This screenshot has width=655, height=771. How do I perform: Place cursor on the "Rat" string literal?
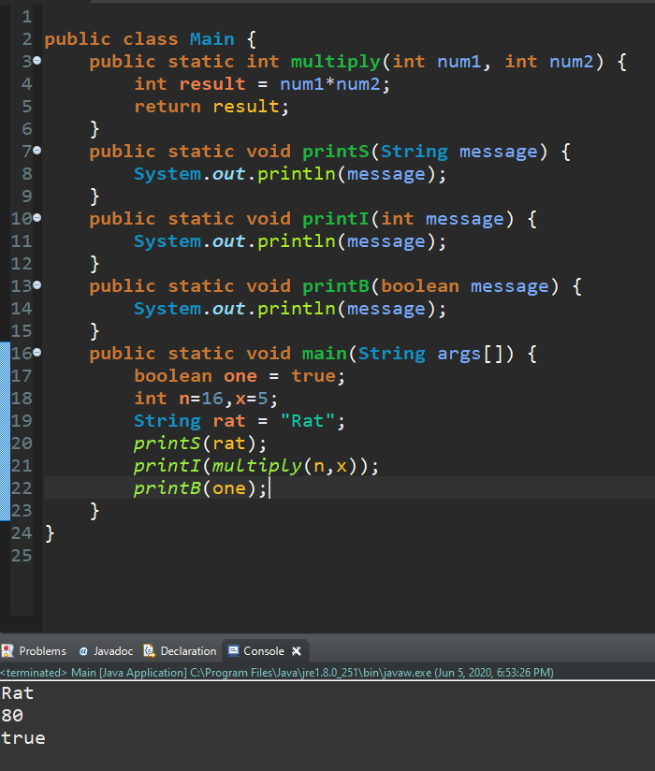tap(308, 421)
